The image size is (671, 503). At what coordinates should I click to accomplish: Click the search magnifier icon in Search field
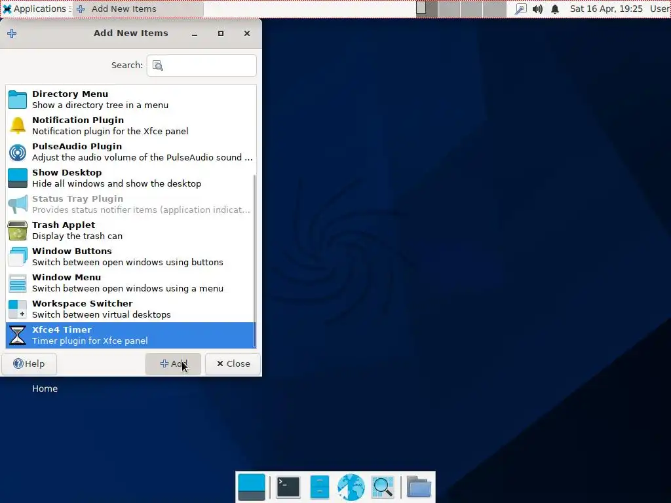click(x=158, y=65)
